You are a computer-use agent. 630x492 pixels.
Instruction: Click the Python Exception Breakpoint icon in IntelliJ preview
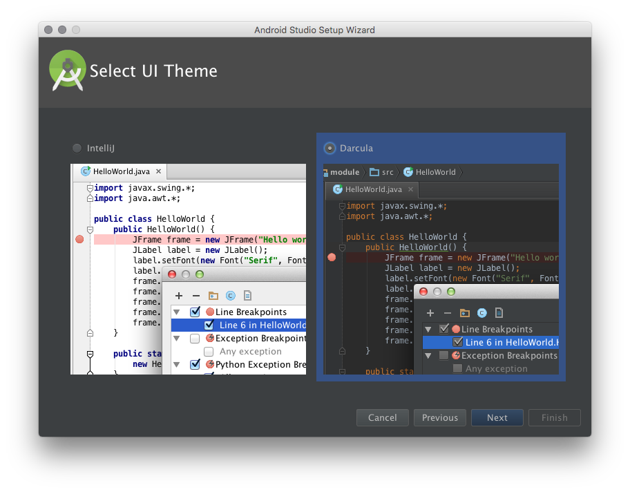210,364
